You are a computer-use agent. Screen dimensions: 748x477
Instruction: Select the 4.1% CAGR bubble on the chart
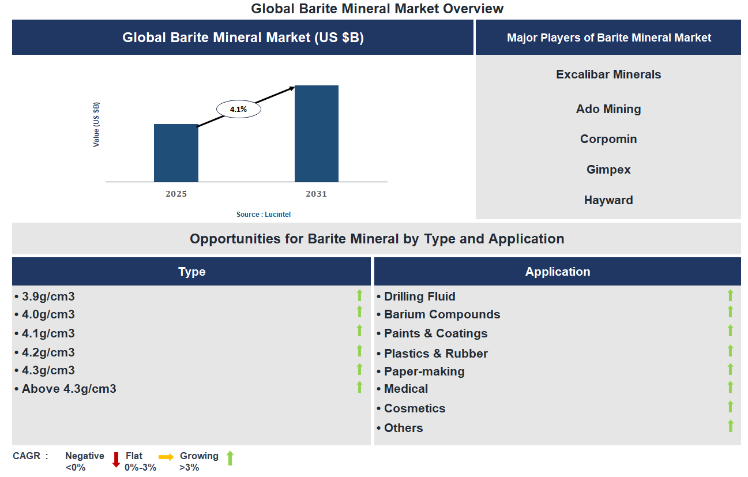238,108
